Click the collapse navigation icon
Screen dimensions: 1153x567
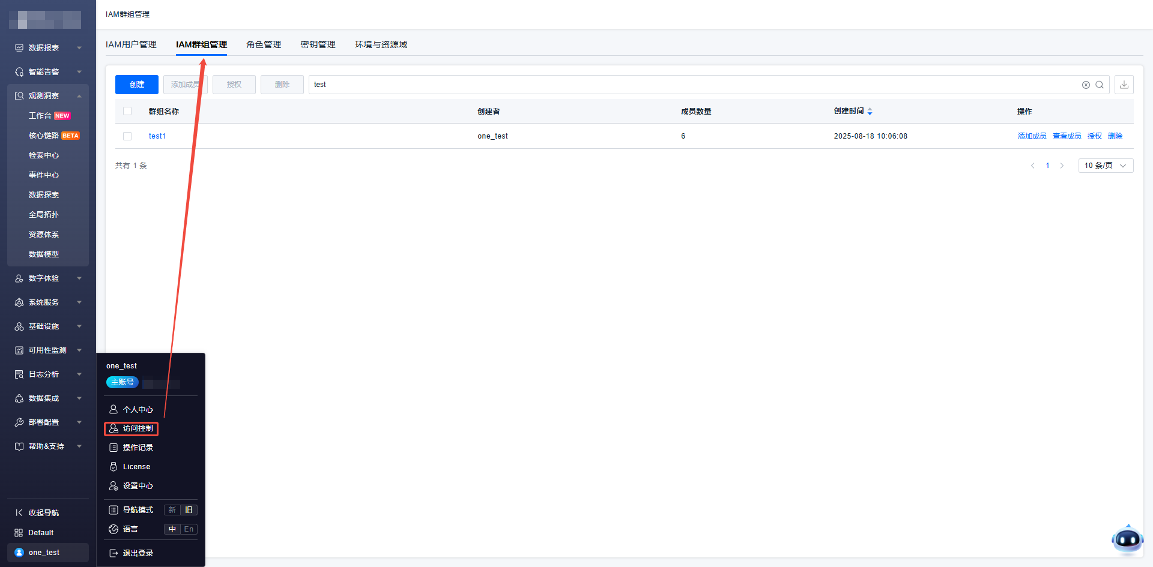(19, 512)
